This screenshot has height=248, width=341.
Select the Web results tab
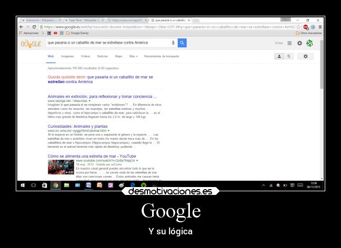coord(51,56)
